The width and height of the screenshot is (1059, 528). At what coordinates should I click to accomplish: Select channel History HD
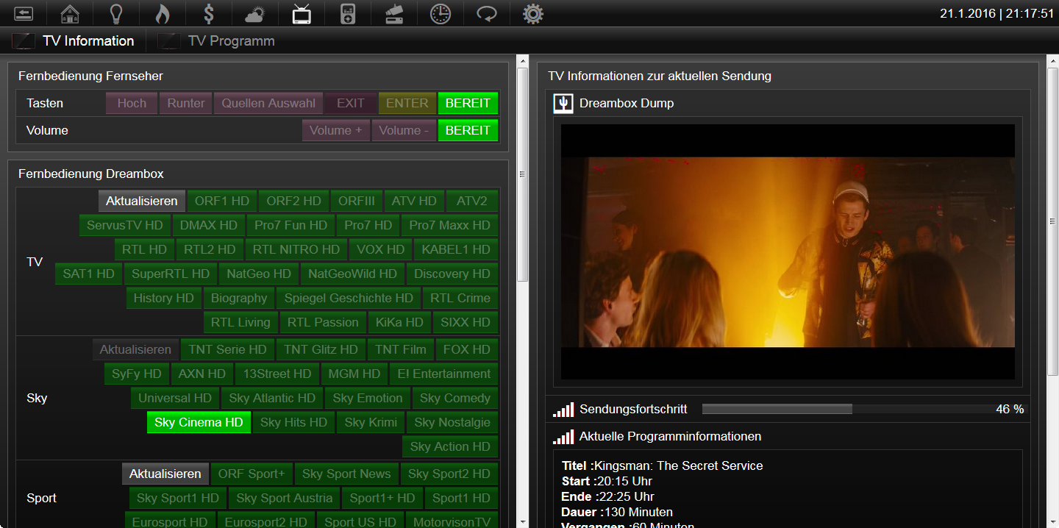pos(164,299)
